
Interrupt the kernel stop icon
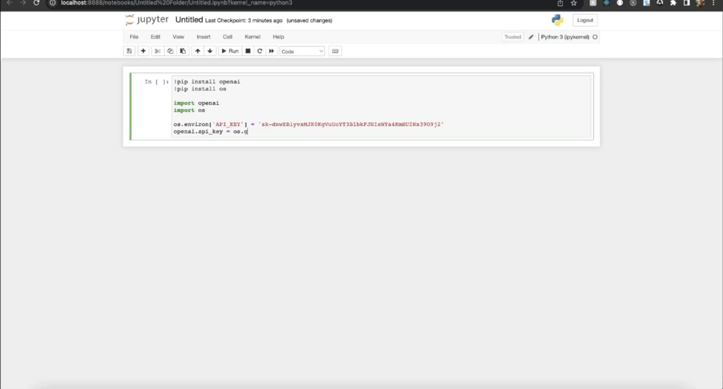point(248,51)
